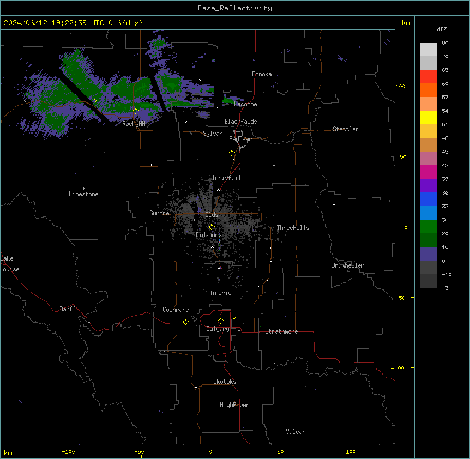This screenshot has width=470, height=459.
Task: Select the Olds label
Action: [212, 215]
